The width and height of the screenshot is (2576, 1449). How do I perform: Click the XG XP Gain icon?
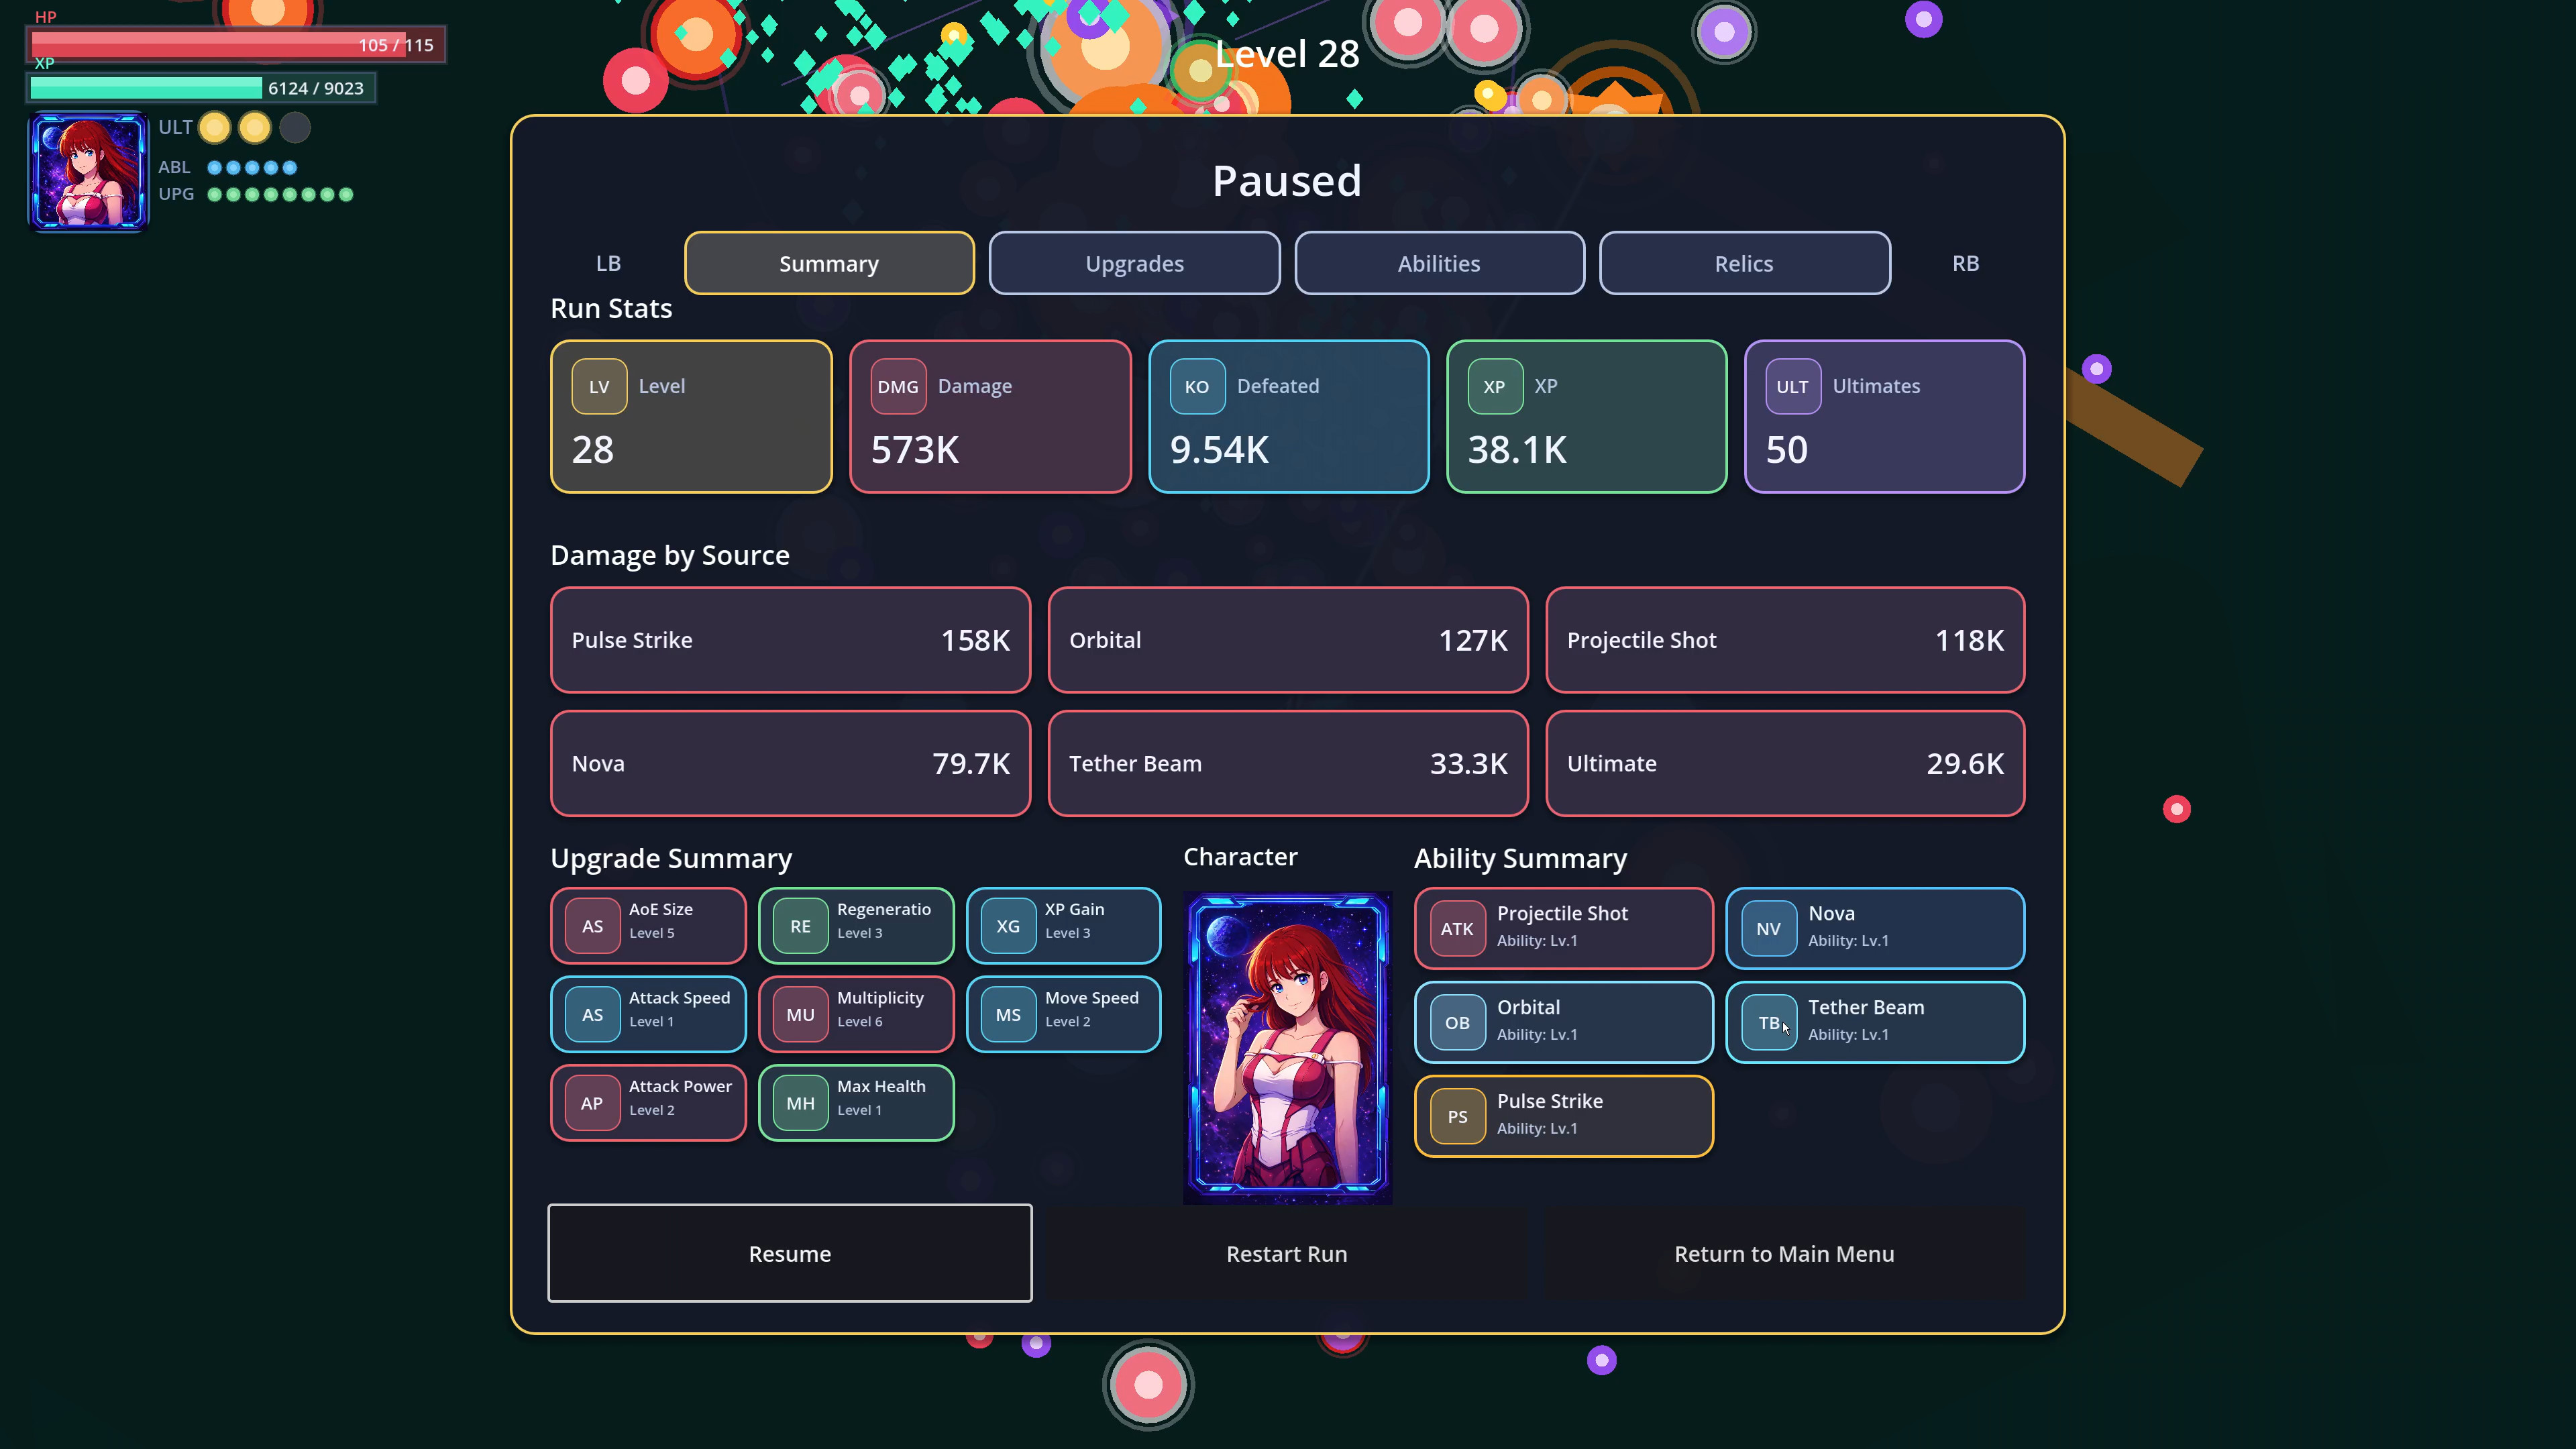pyautogui.click(x=1007, y=926)
